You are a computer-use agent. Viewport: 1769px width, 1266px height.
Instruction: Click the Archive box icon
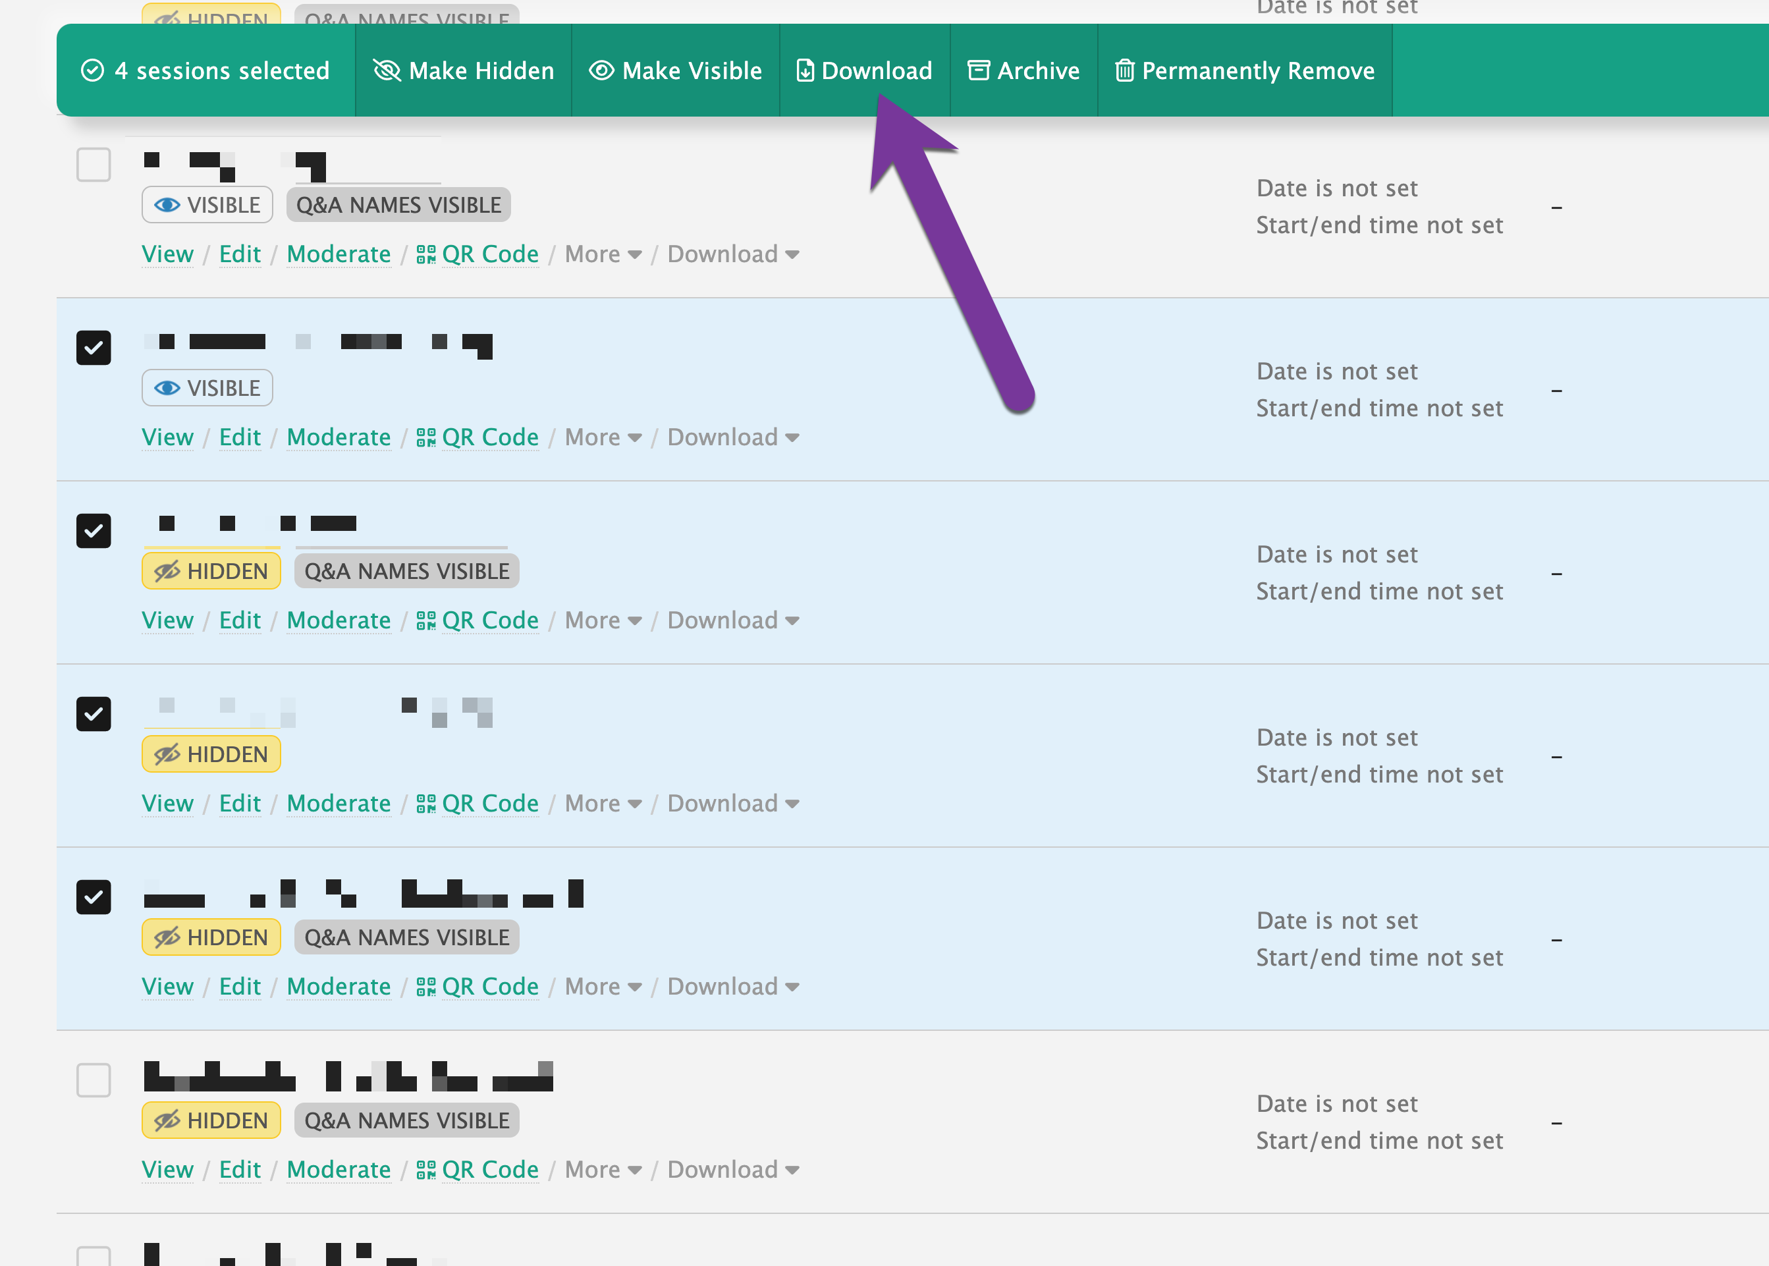pos(978,71)
